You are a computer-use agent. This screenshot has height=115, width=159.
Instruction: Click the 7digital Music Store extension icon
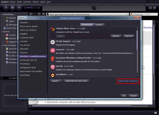(53, 29)
